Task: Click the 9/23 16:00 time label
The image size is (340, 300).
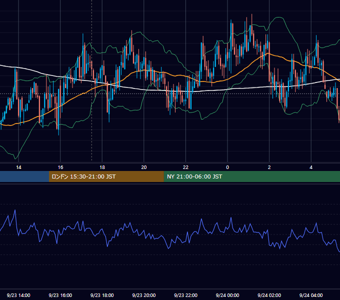Action: coord(60,295)
